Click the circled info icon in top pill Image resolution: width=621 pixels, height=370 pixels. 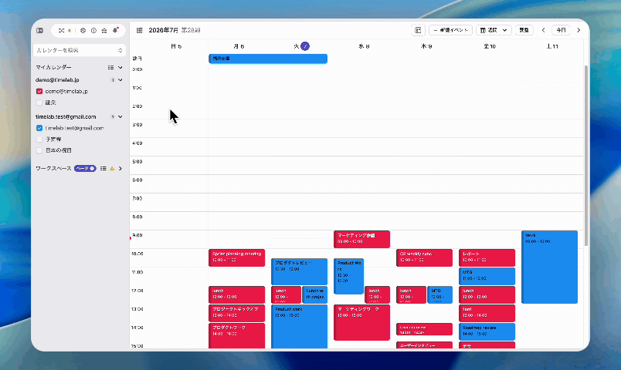pos(93,30)
